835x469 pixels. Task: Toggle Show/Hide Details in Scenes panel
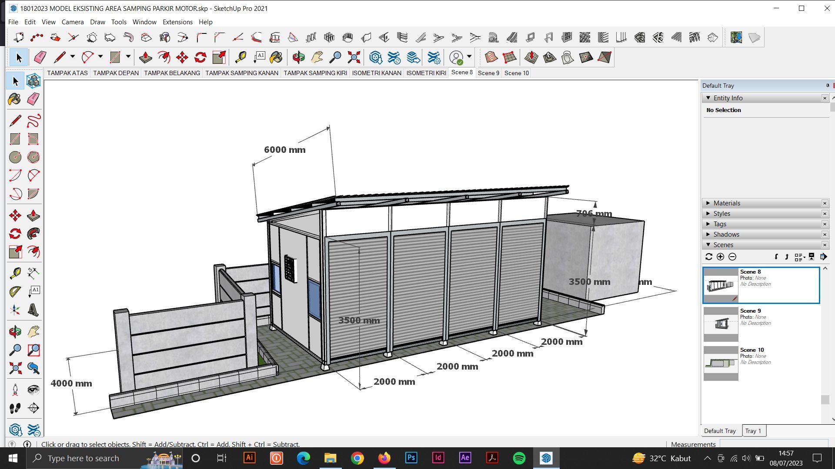811,257
